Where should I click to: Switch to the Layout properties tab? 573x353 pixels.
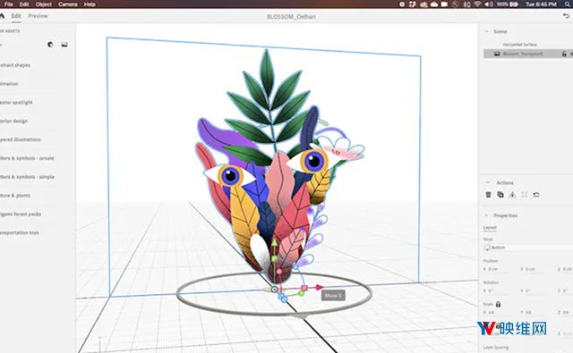pyautogui.click(x=490, y=228)
